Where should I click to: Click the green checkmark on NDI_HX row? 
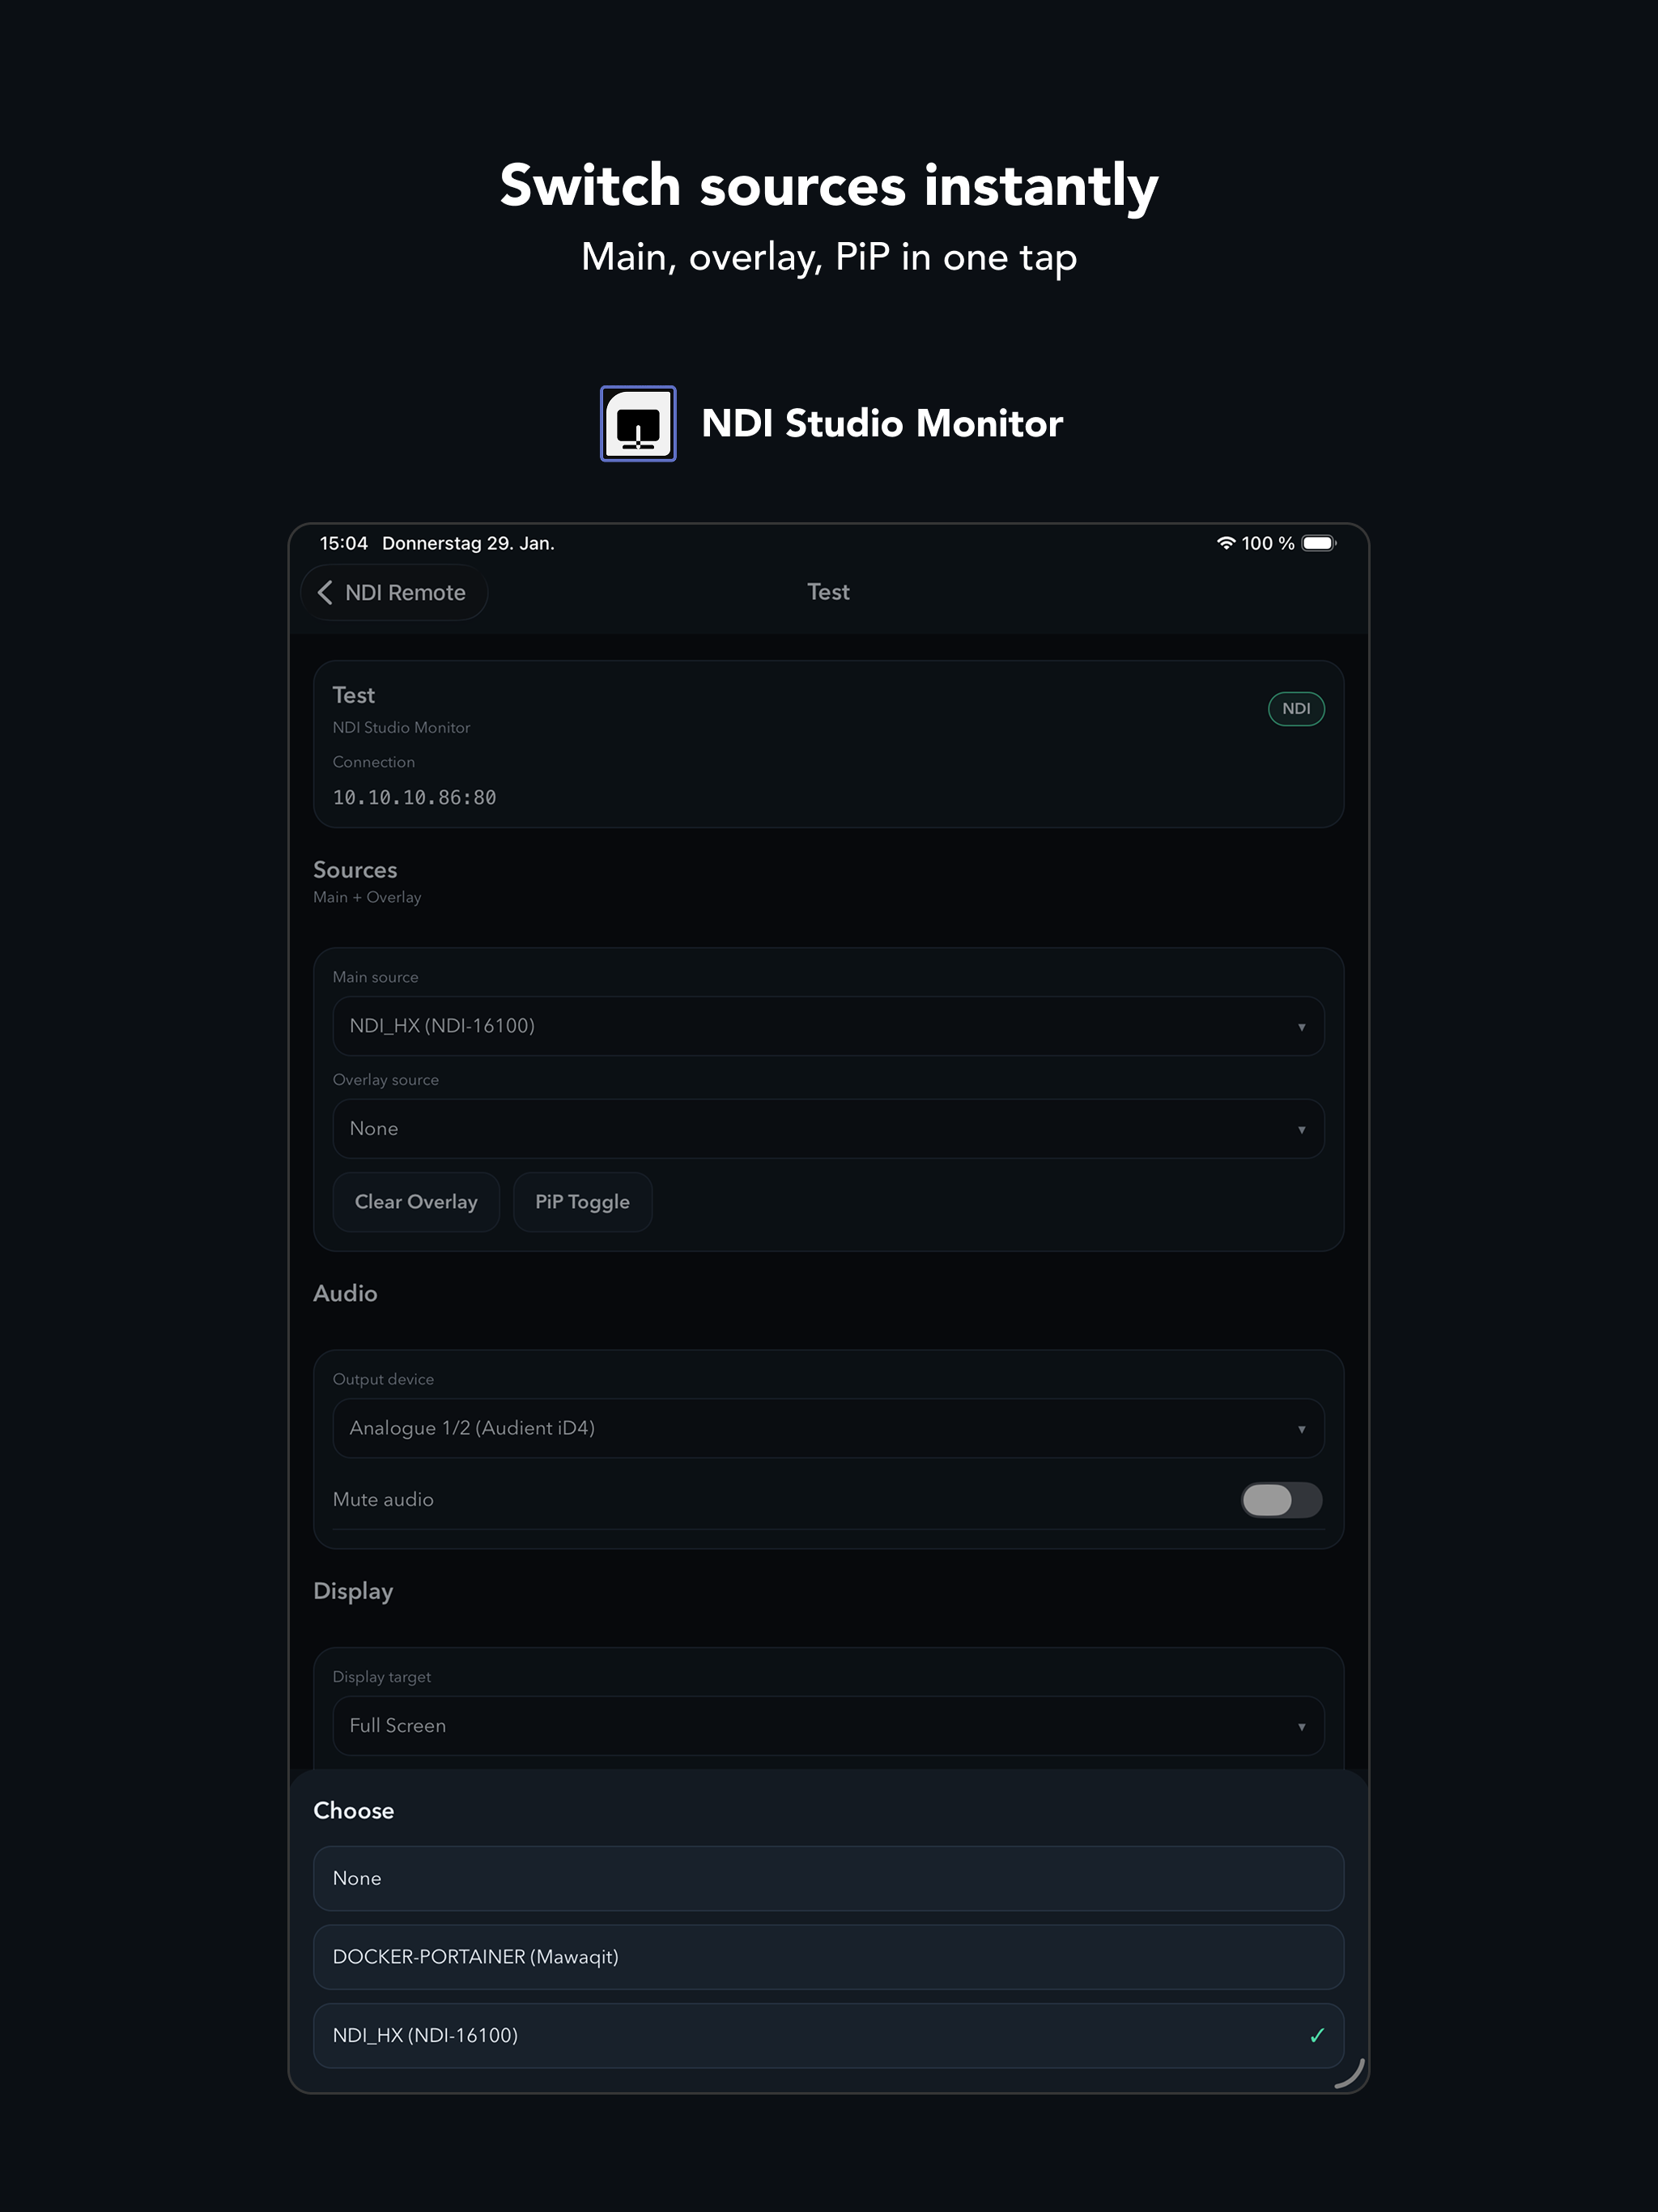(x=1317, y=2036)
